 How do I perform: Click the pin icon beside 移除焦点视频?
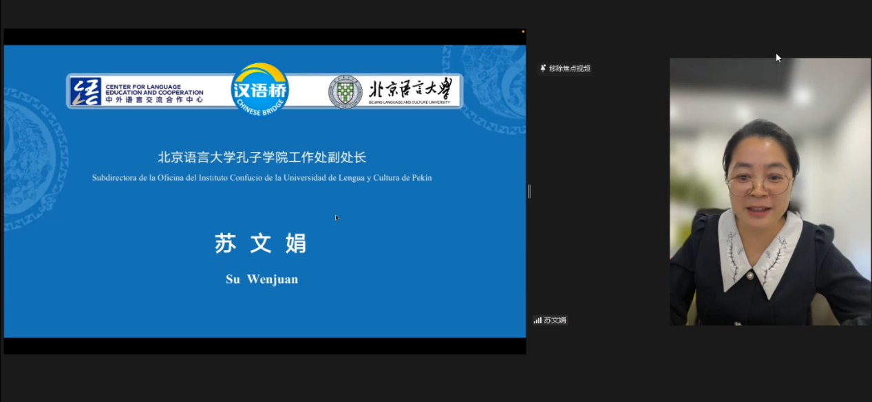pos(543,68)
